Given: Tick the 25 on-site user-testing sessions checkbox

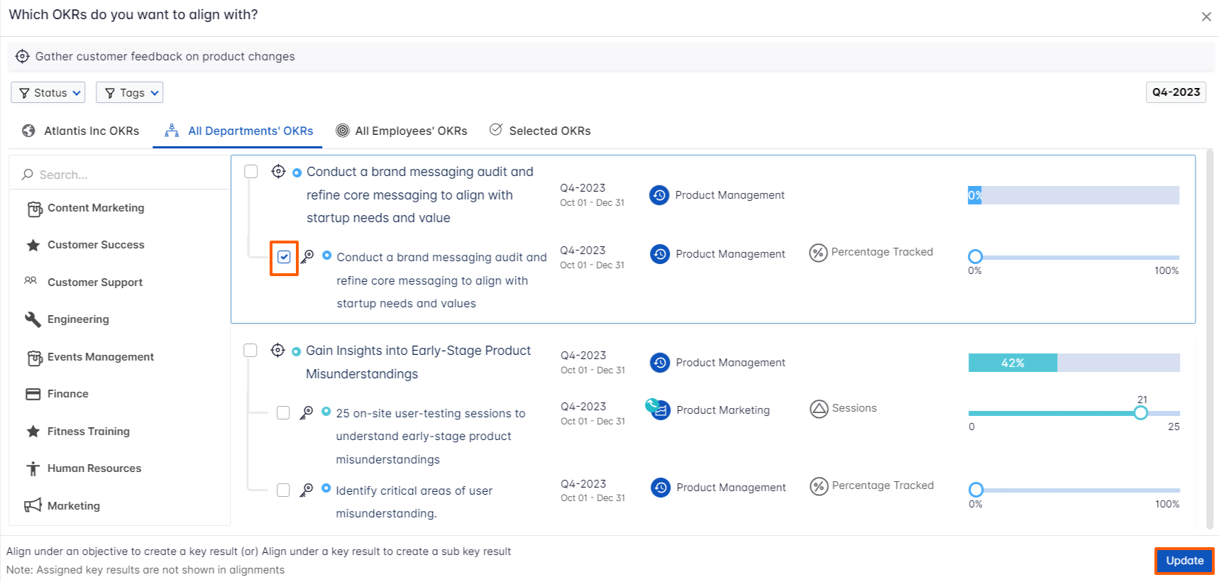Looking at the screenshot, I should (283, 413).
